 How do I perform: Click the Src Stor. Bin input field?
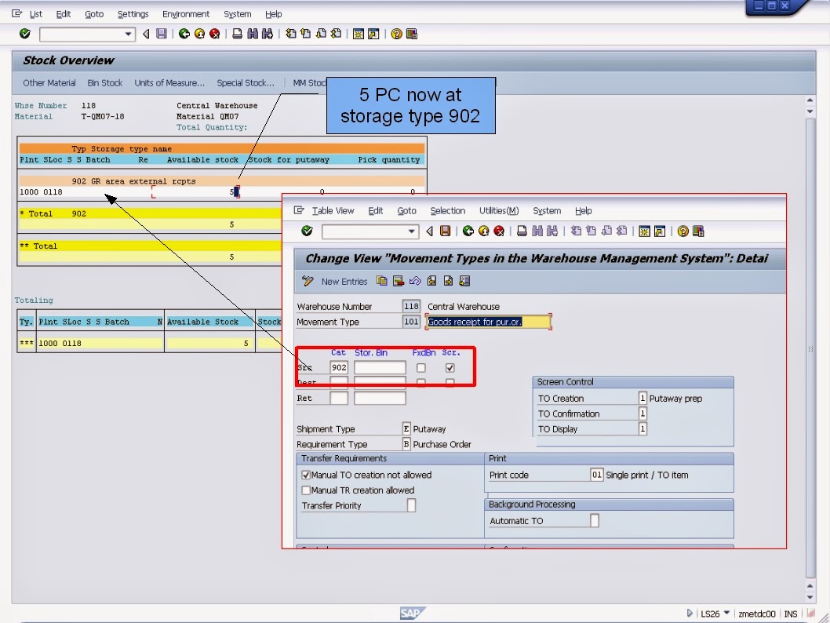[x=380, y=367]
